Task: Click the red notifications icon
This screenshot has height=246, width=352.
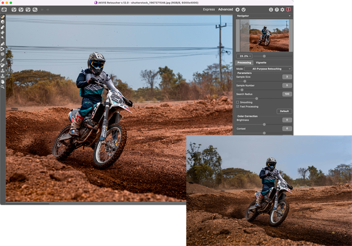Action: (288, 10)
